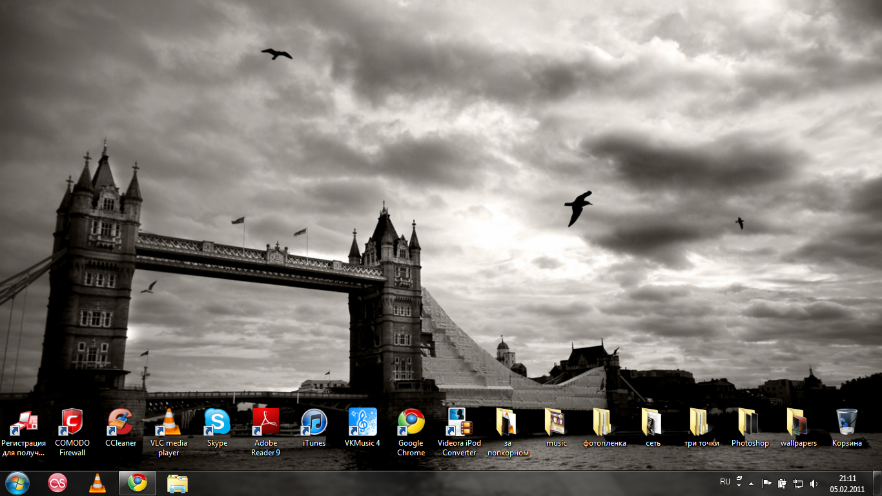Select the сеть folder
This screenshot has width=882, height=496.
pos(653,428)
